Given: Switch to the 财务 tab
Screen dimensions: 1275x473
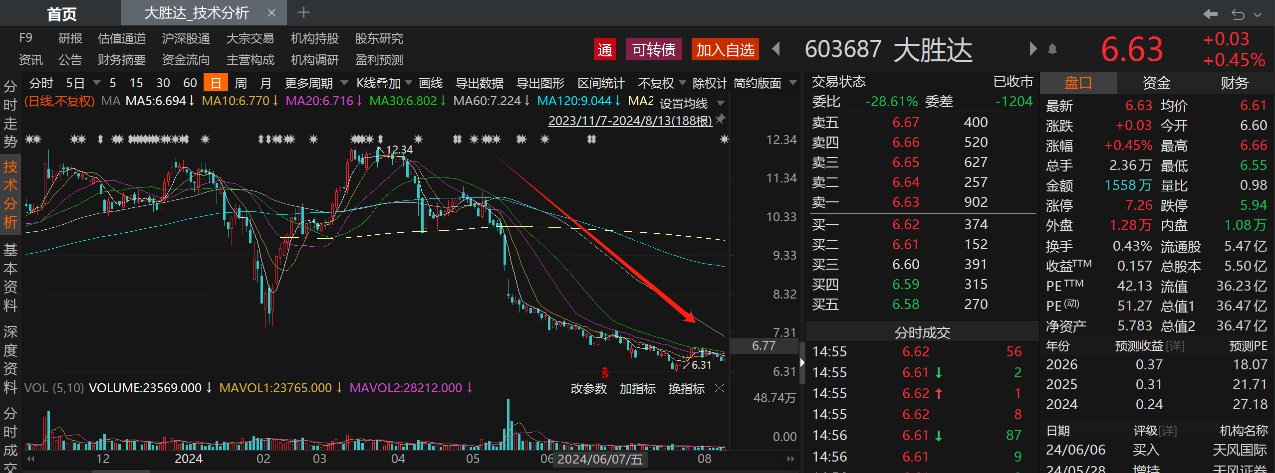Looking at the screenshot, I should (1235, 83).
